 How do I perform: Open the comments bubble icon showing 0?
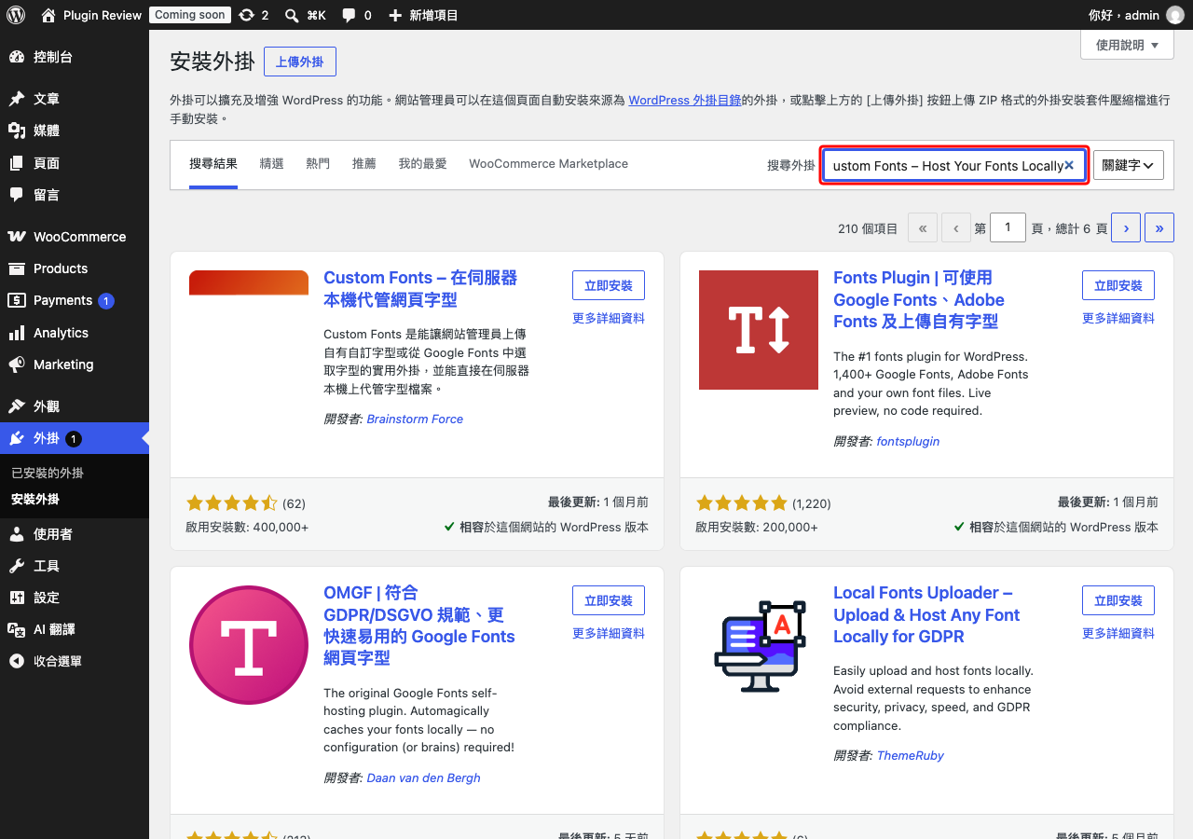(349, 15)
